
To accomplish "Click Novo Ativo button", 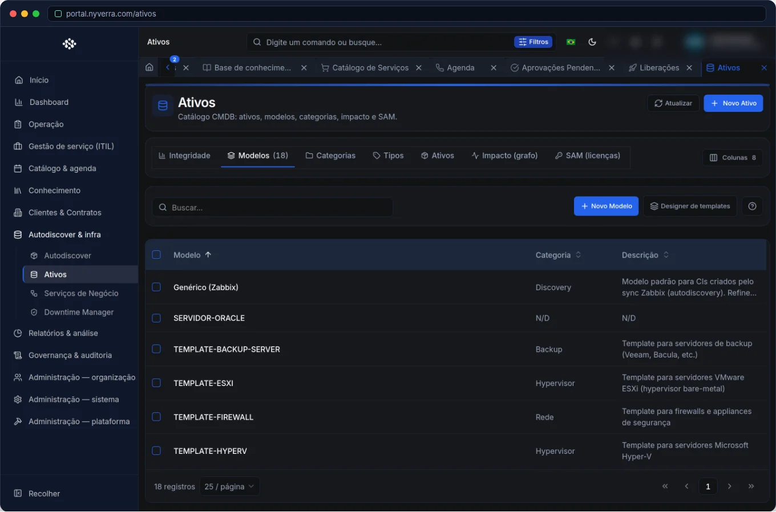I will click(x=733, y=103).
